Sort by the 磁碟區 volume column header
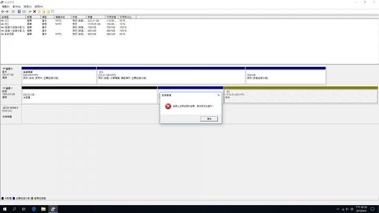Viewport: 379px width, 213px height. [x=13, y=17]
